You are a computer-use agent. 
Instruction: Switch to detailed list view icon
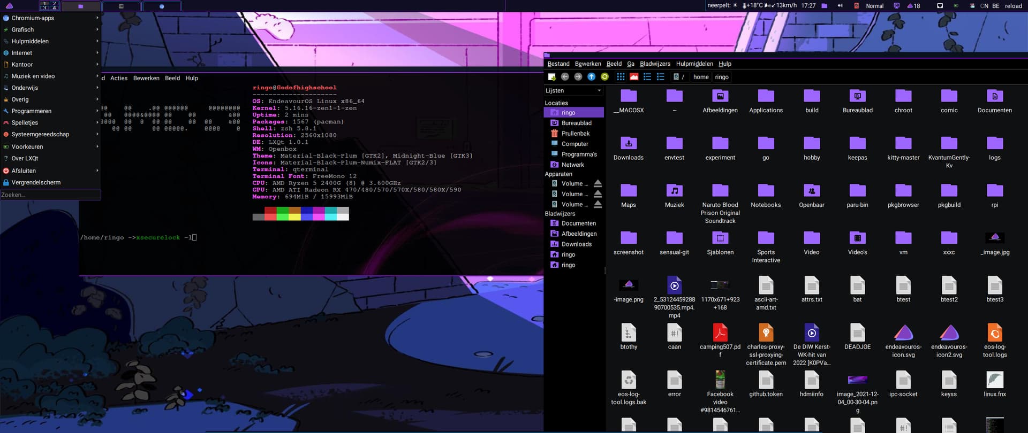661,77
